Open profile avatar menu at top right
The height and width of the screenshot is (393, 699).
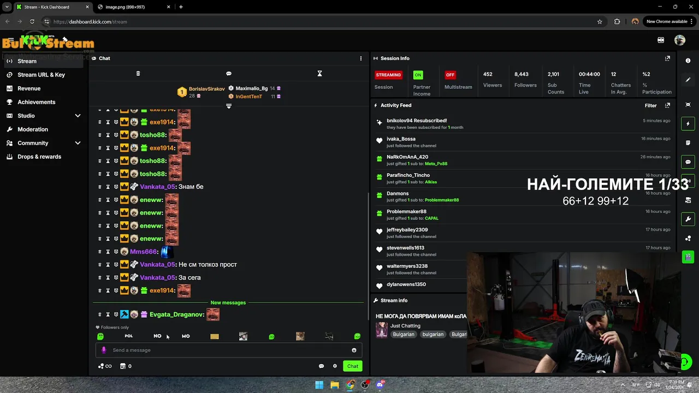pos(680,40)
